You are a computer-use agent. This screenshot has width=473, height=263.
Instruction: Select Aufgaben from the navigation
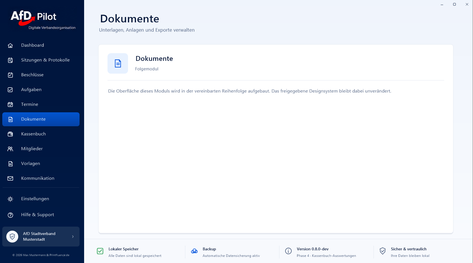pos(31,90)
